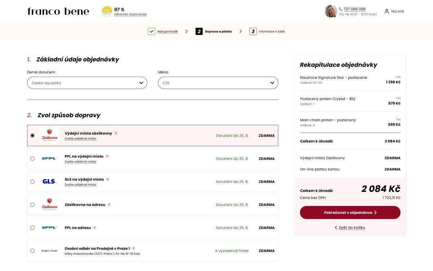This screenshot has height=271, width=433.
Task: Click On-line platba kartou in recap
Action: (x=320, y=169)
